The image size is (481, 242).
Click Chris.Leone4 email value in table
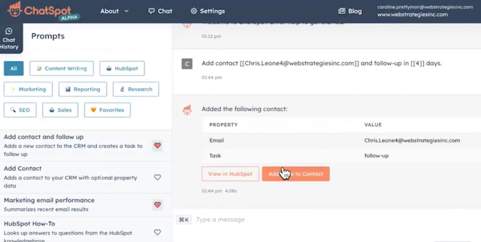(x=412, y=140)
